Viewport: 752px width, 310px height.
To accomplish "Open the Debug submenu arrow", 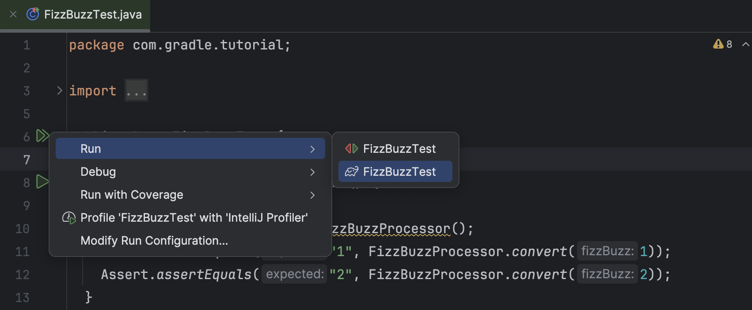I will [x=312, y=172].
